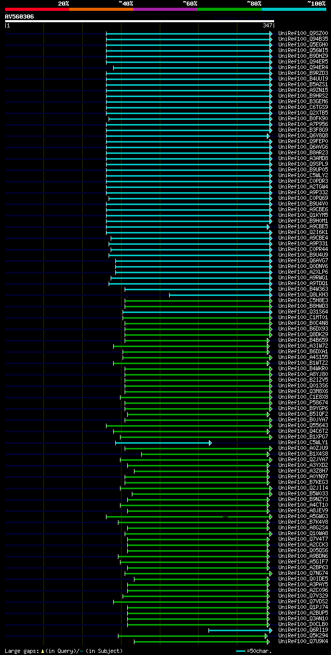
Task: Click hit label UniRef100_Q94ER5
Action: point(303,61)
